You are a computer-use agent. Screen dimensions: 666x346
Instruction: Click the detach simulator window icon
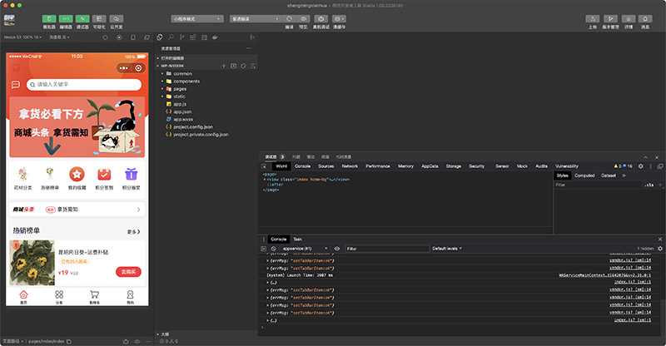(147, 37)
